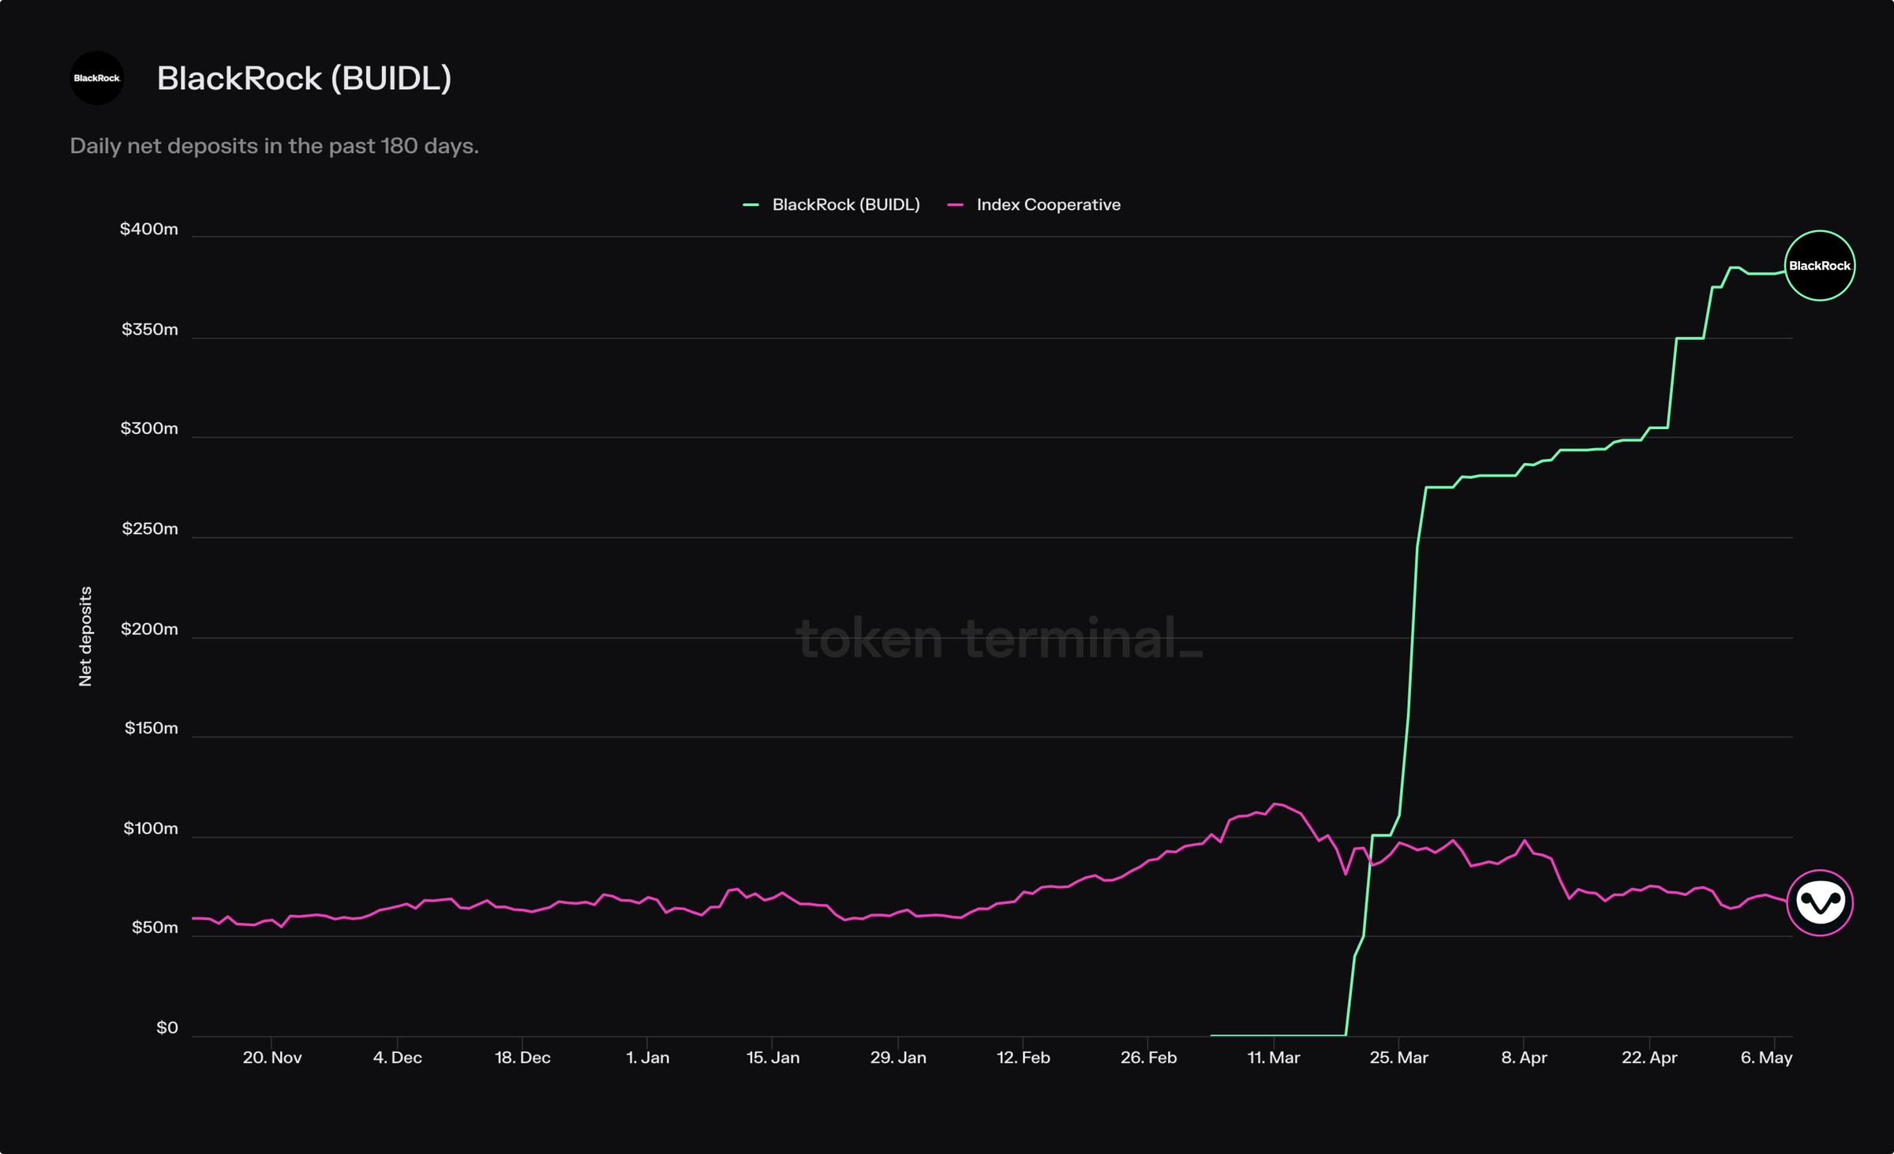1894x1154 pixels.
Task: Click the green BlackRock legend color marker
Action: pyautogui.click(x=750, y=205)
